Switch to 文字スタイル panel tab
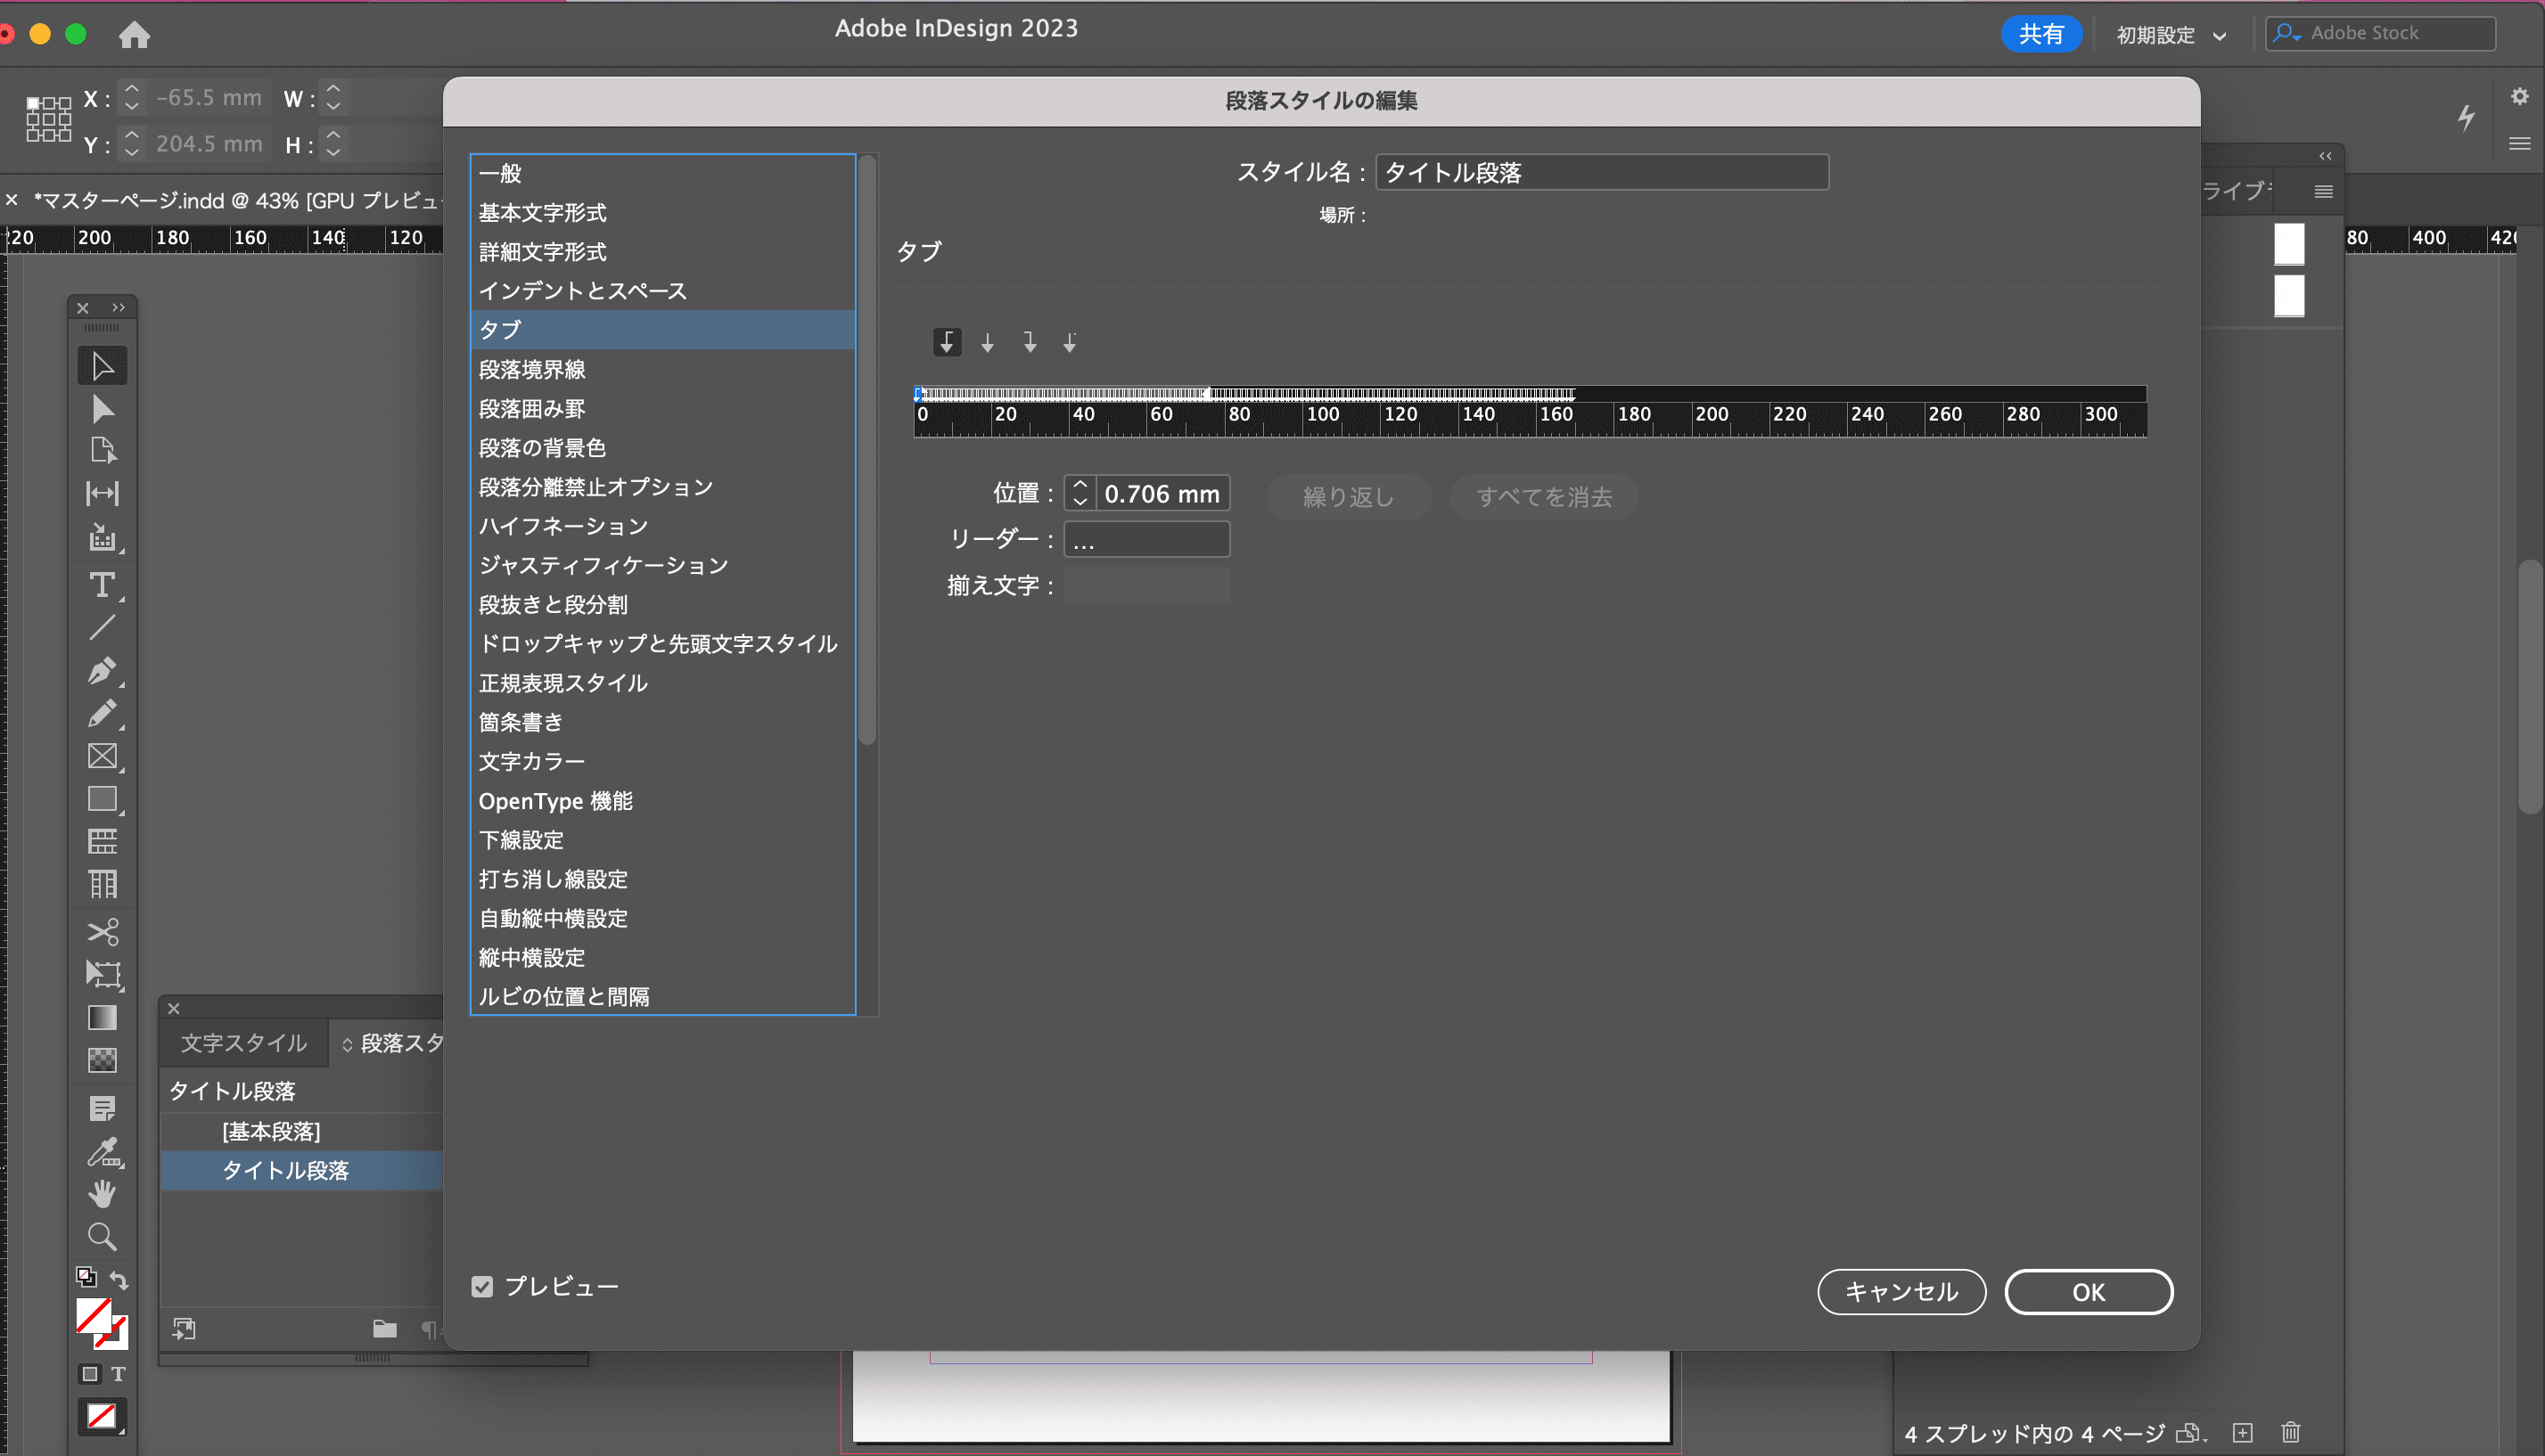Image resolution: width=2545 pixels, height=1456 pixels. (244, 1043)
